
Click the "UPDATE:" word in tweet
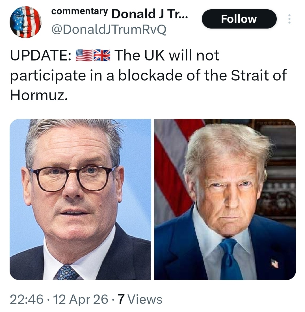[41, 55]
